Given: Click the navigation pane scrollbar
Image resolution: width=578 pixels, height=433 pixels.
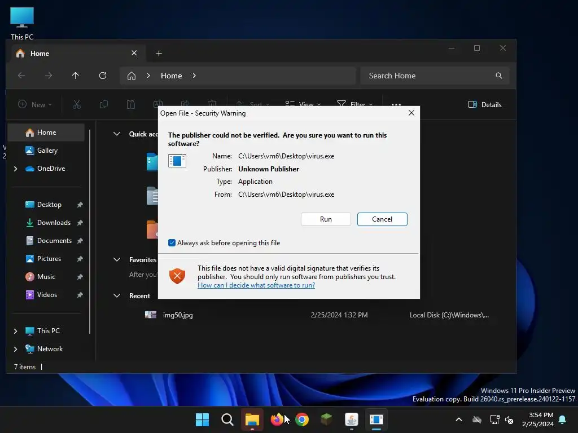Looking at the screenshot, I should (90, 232).
